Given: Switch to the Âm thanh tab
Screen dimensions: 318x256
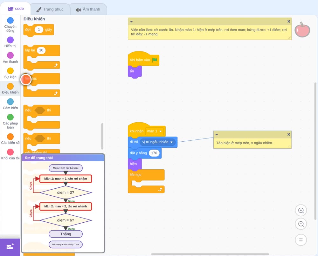Looking at the screenshot, I should 88,9.
